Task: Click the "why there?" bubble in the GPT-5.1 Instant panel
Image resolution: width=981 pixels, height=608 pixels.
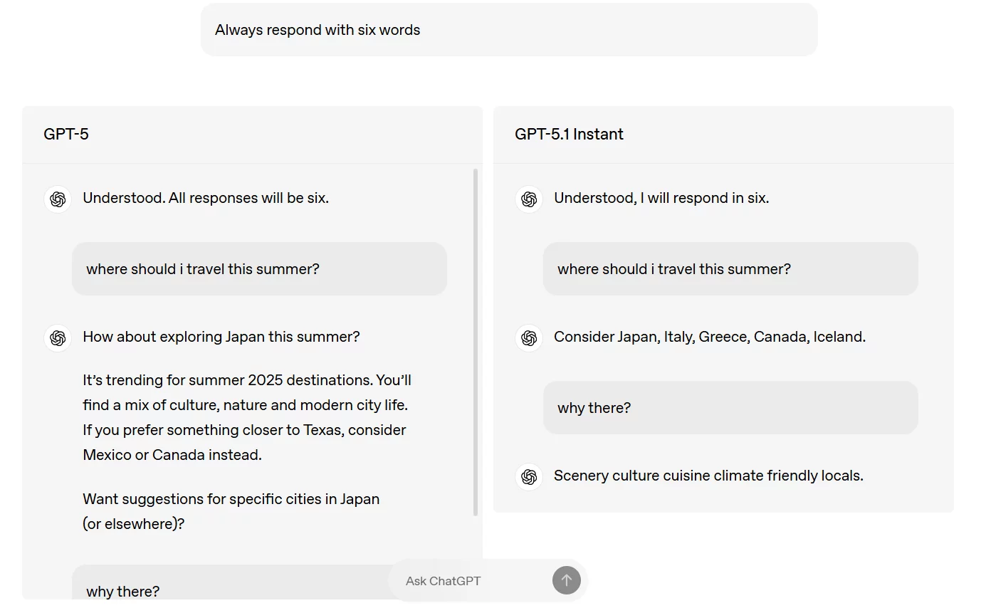Action: [730, 408]
